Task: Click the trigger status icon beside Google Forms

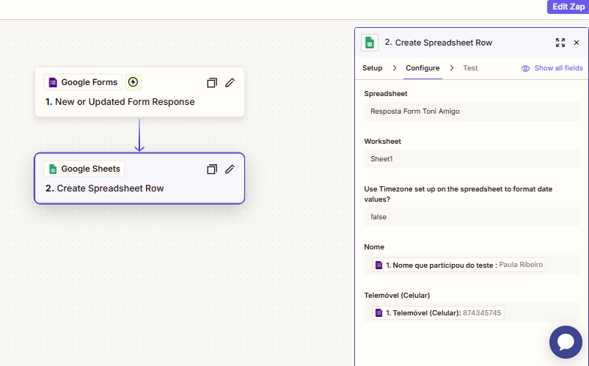Action: coord(133,82)
